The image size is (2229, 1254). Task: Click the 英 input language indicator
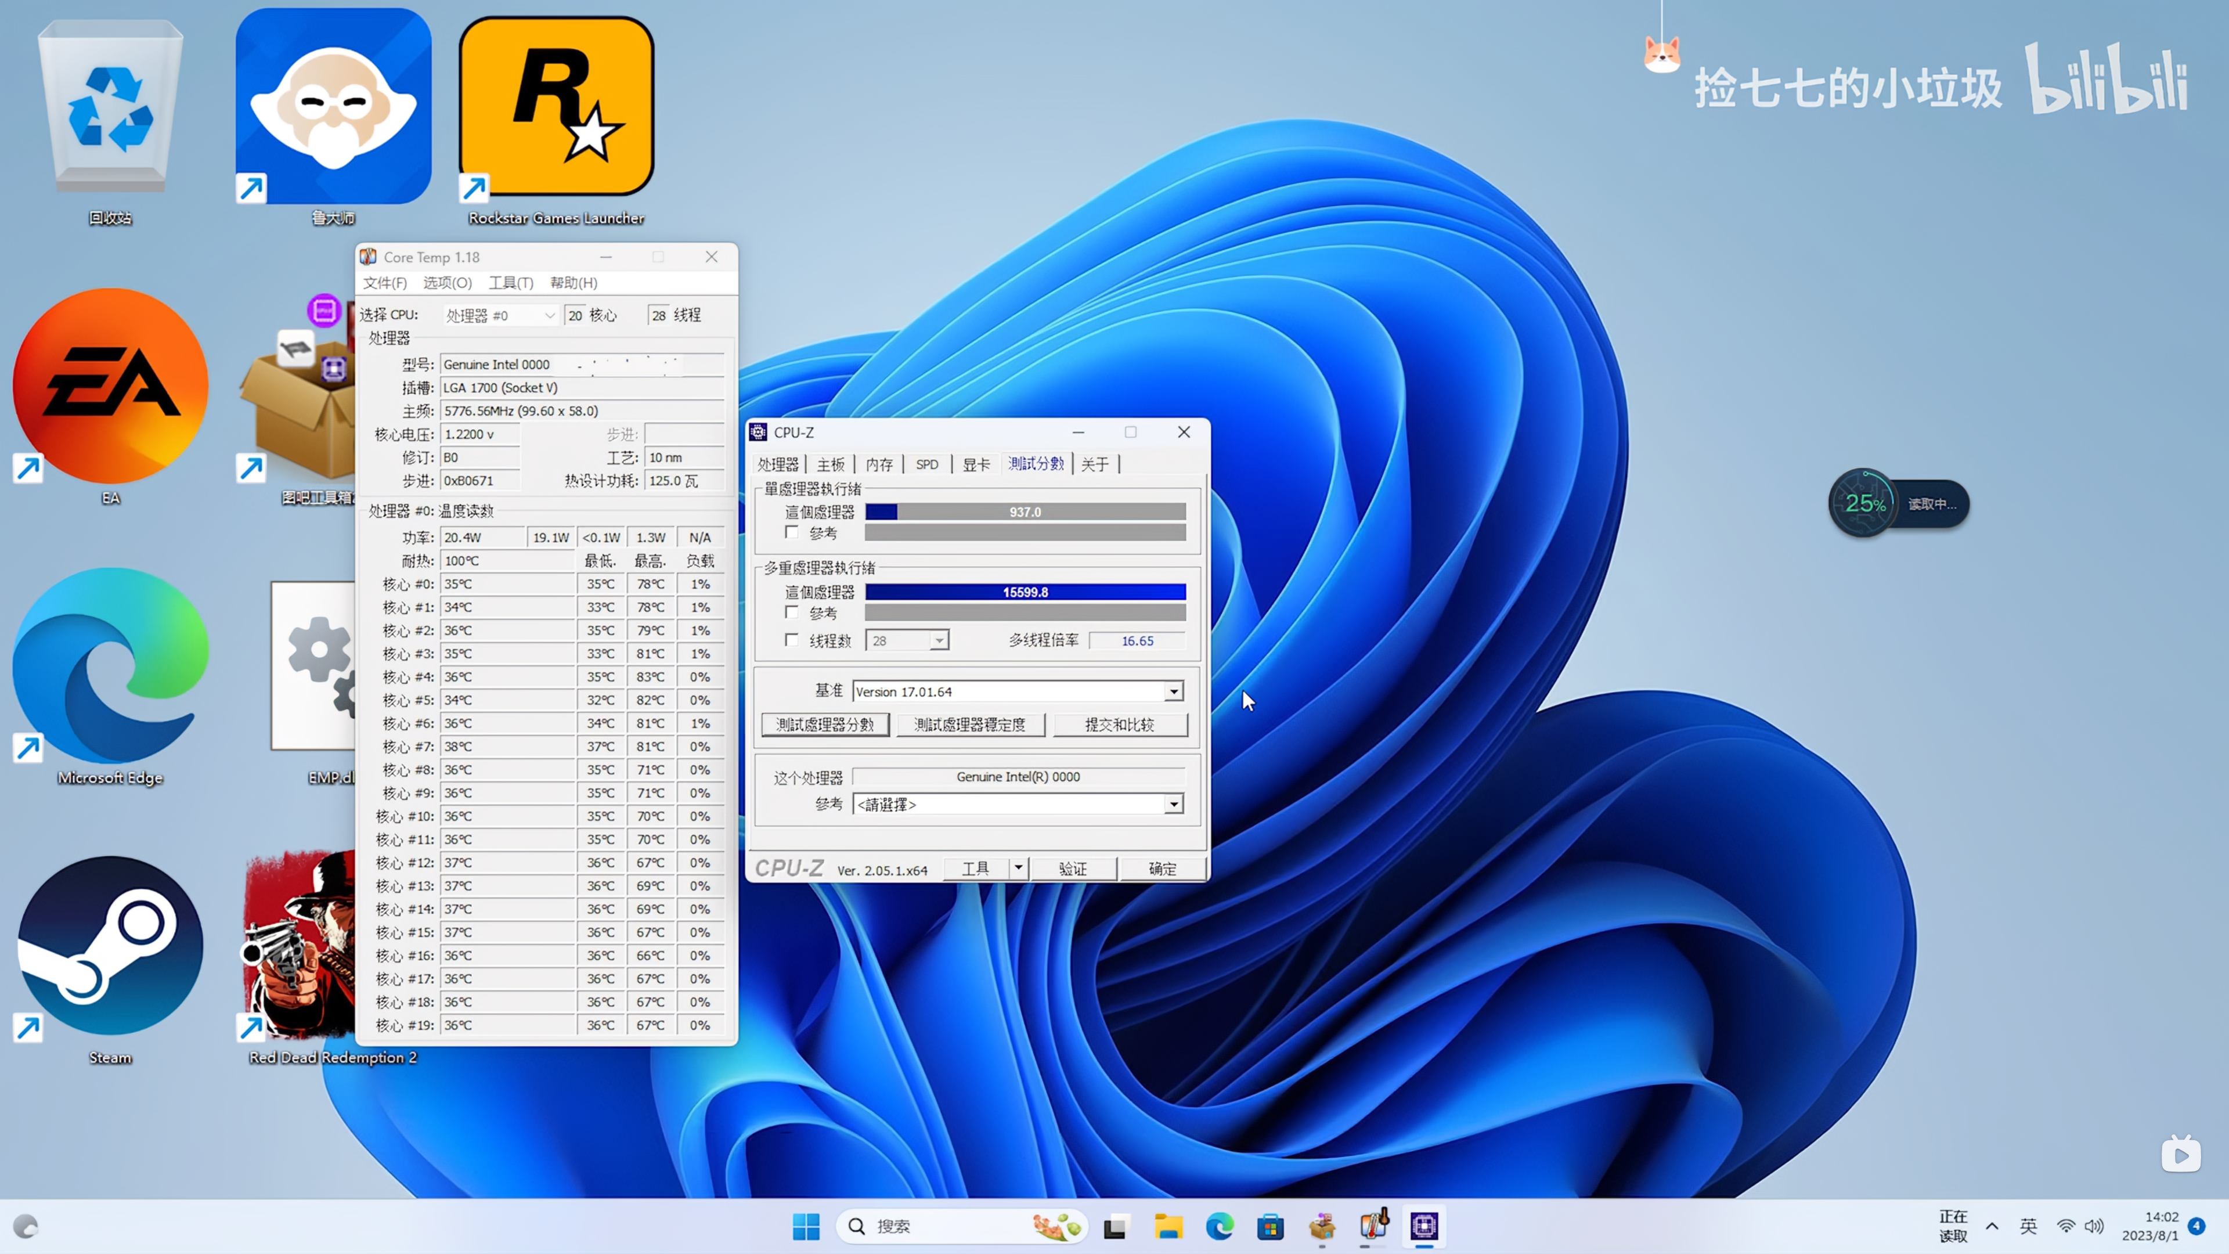[2028, 1226]
